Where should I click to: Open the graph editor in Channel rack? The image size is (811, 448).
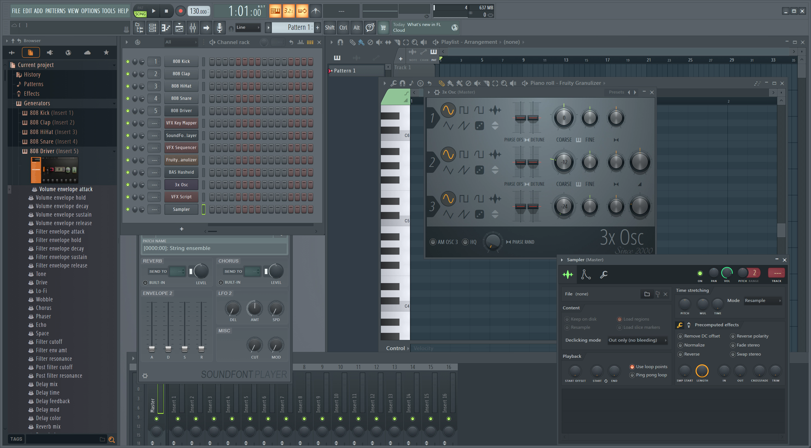(301, 42)
